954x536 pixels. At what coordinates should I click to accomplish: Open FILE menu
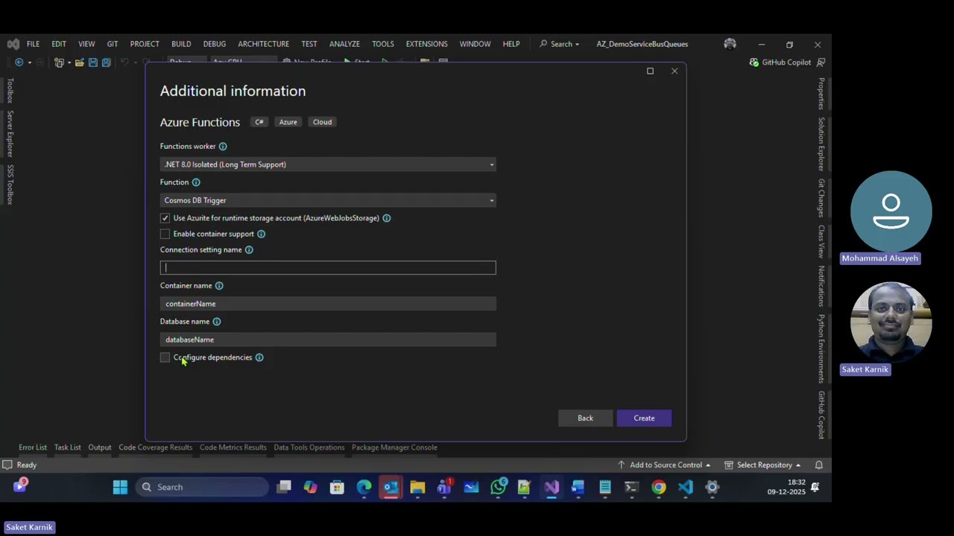point(33,44)
